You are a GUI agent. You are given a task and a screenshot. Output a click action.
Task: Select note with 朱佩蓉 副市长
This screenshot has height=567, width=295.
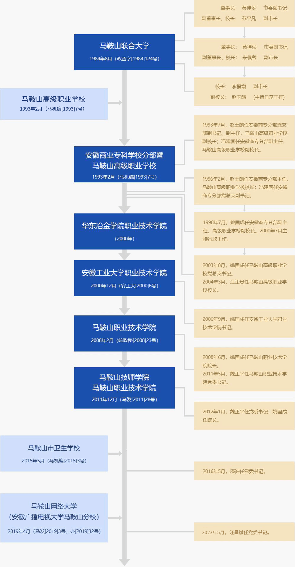[x=244, y=52]
